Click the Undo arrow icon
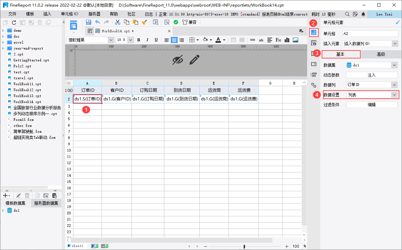 (98, 22)
